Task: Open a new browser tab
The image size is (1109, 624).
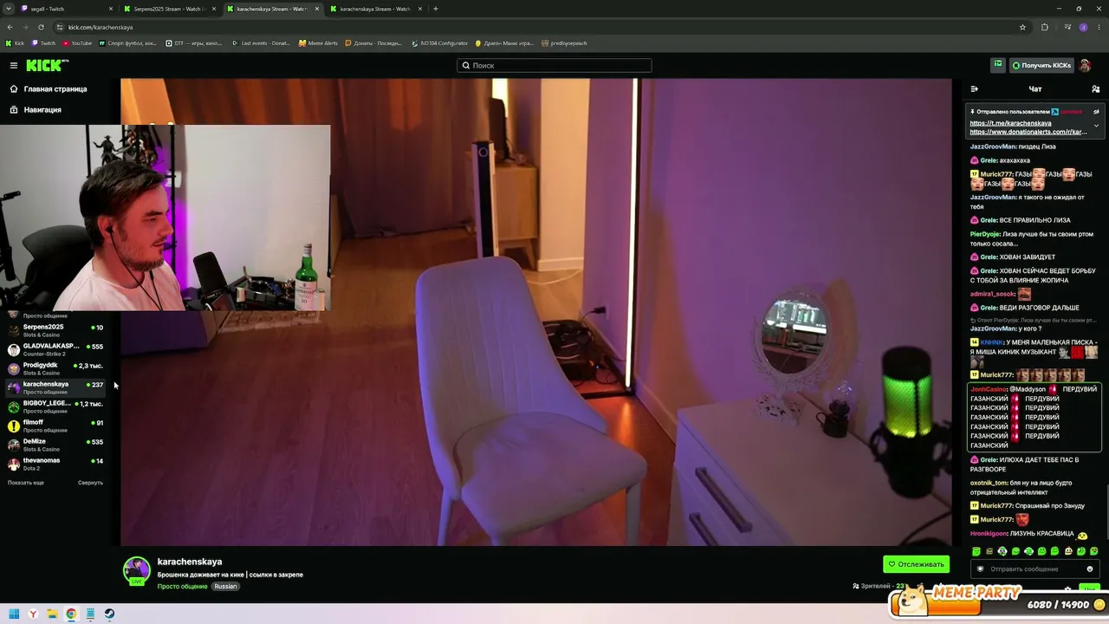Action: click(436, 9)
